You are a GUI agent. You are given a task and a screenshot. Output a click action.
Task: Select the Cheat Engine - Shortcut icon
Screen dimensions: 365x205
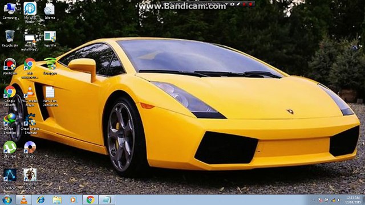[x=30, y=124]
